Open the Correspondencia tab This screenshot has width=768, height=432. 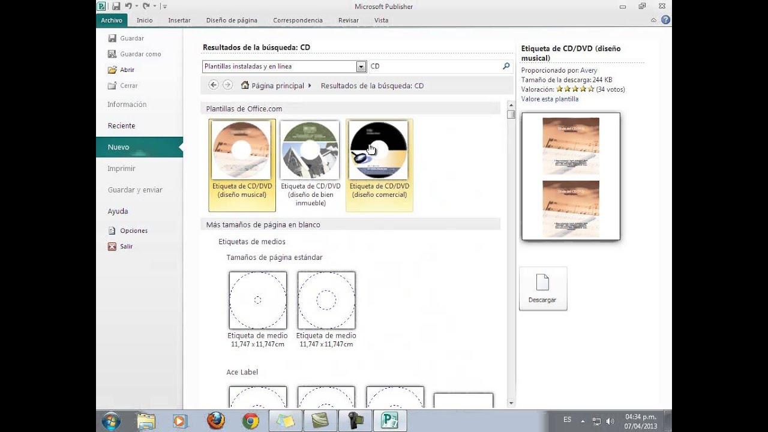coord(298,20)
